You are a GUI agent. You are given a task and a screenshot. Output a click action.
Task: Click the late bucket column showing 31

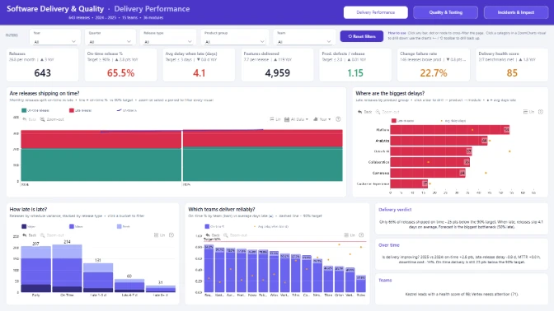pyautogui.click(x=161, y=289)
